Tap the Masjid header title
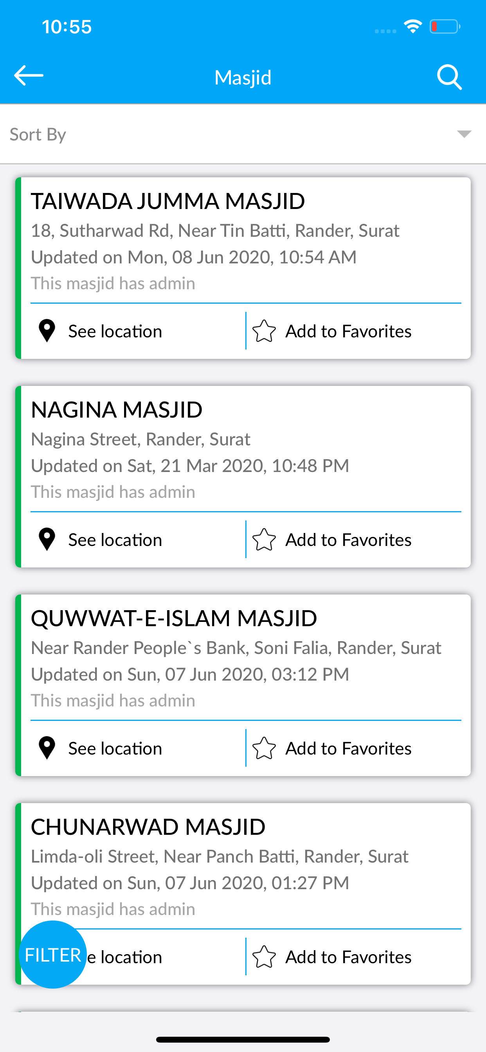This screenshot has height=1052, width=486. [x=243, y=77]
